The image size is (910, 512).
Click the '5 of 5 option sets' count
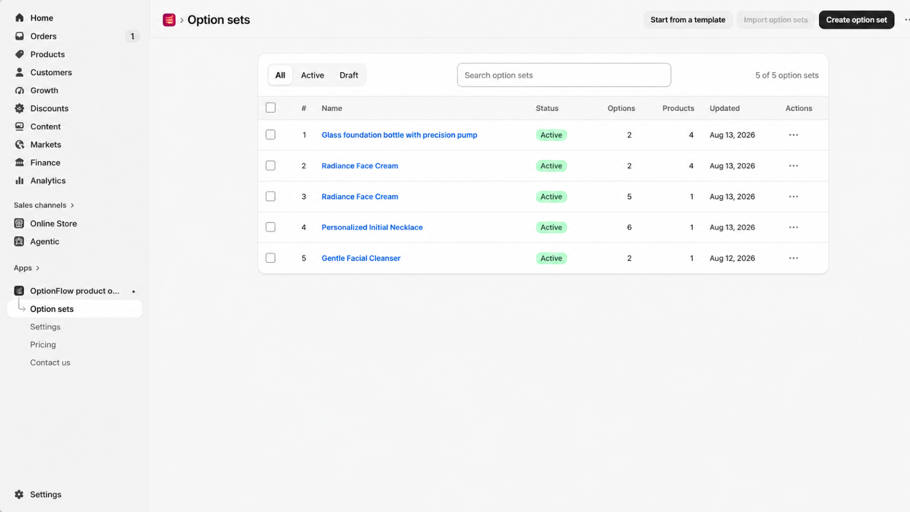tap(787, 75)
